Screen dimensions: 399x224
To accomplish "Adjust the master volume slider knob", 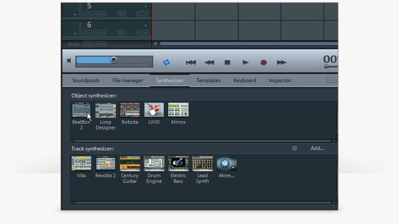I will (114, 60).
